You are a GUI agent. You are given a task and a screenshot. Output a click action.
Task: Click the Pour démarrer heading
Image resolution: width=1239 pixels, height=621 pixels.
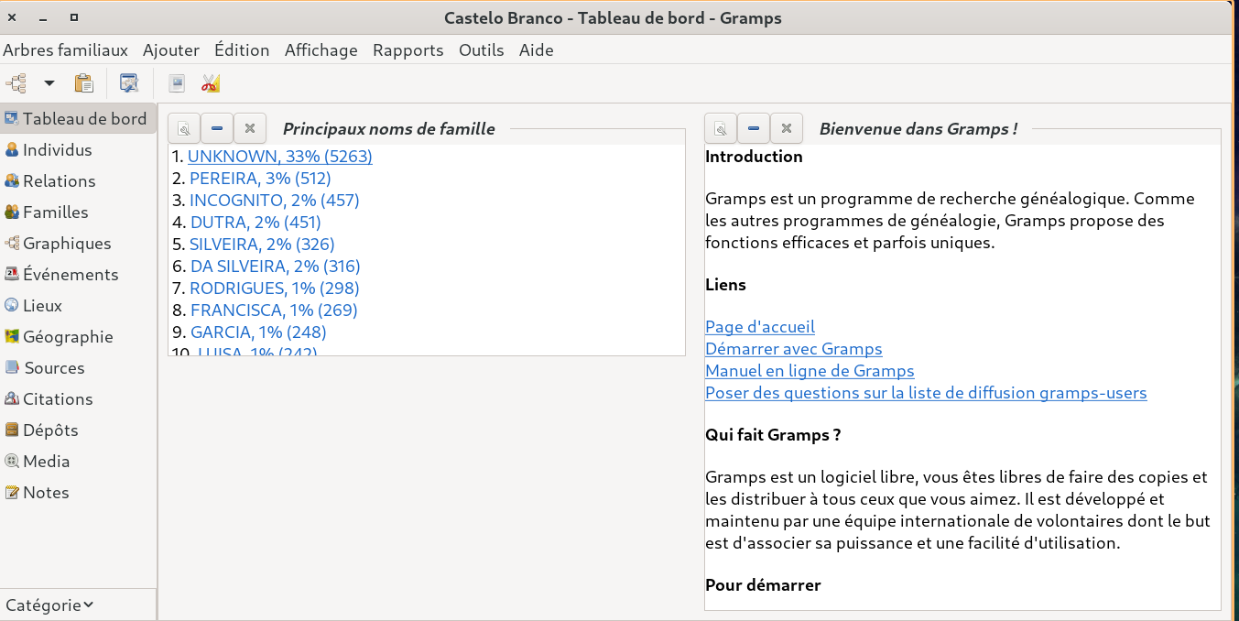coord(763,585)
